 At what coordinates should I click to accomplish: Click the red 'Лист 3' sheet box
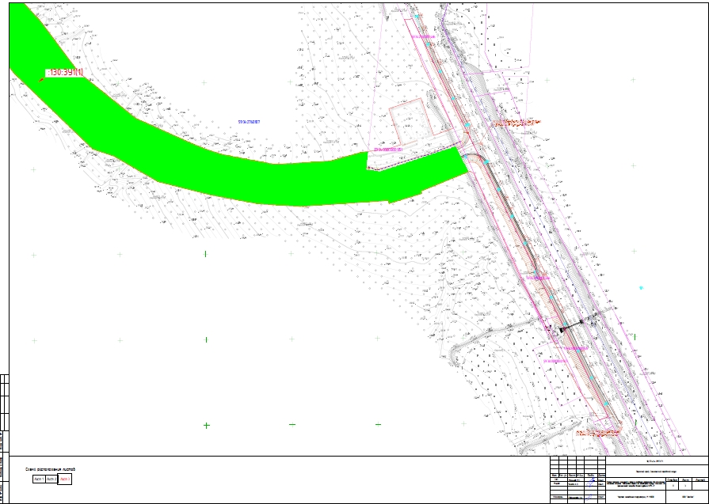(65, 479)
